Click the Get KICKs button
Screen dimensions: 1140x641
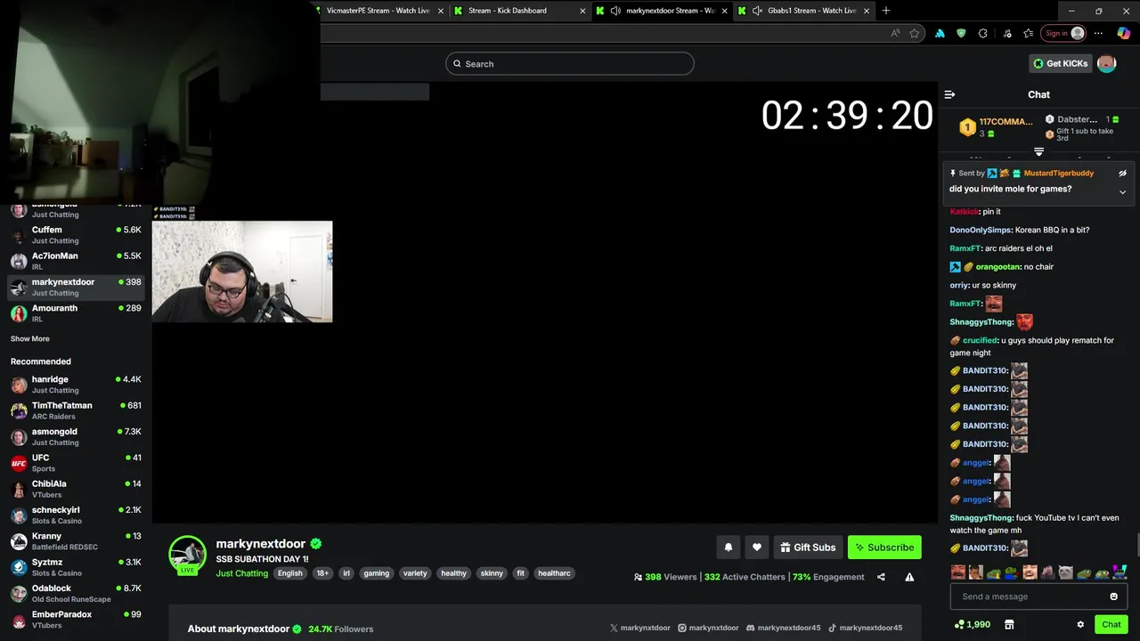(x=1060, y=63)
